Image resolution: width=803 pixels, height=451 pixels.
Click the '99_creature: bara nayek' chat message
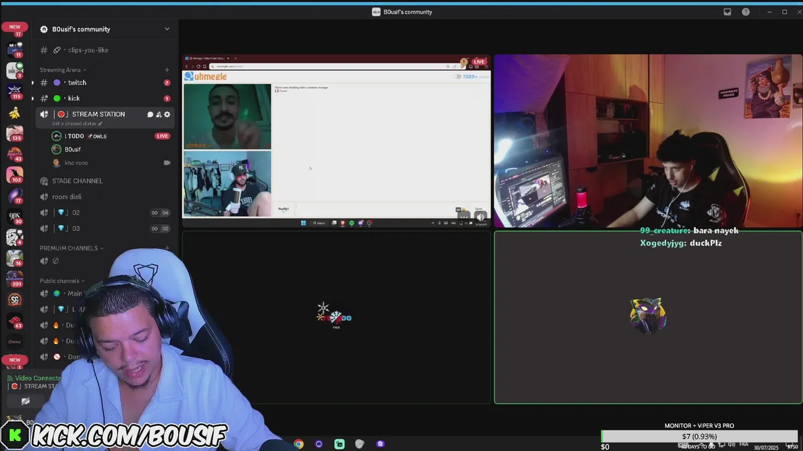pyautogui.click(x=689, y=231)
